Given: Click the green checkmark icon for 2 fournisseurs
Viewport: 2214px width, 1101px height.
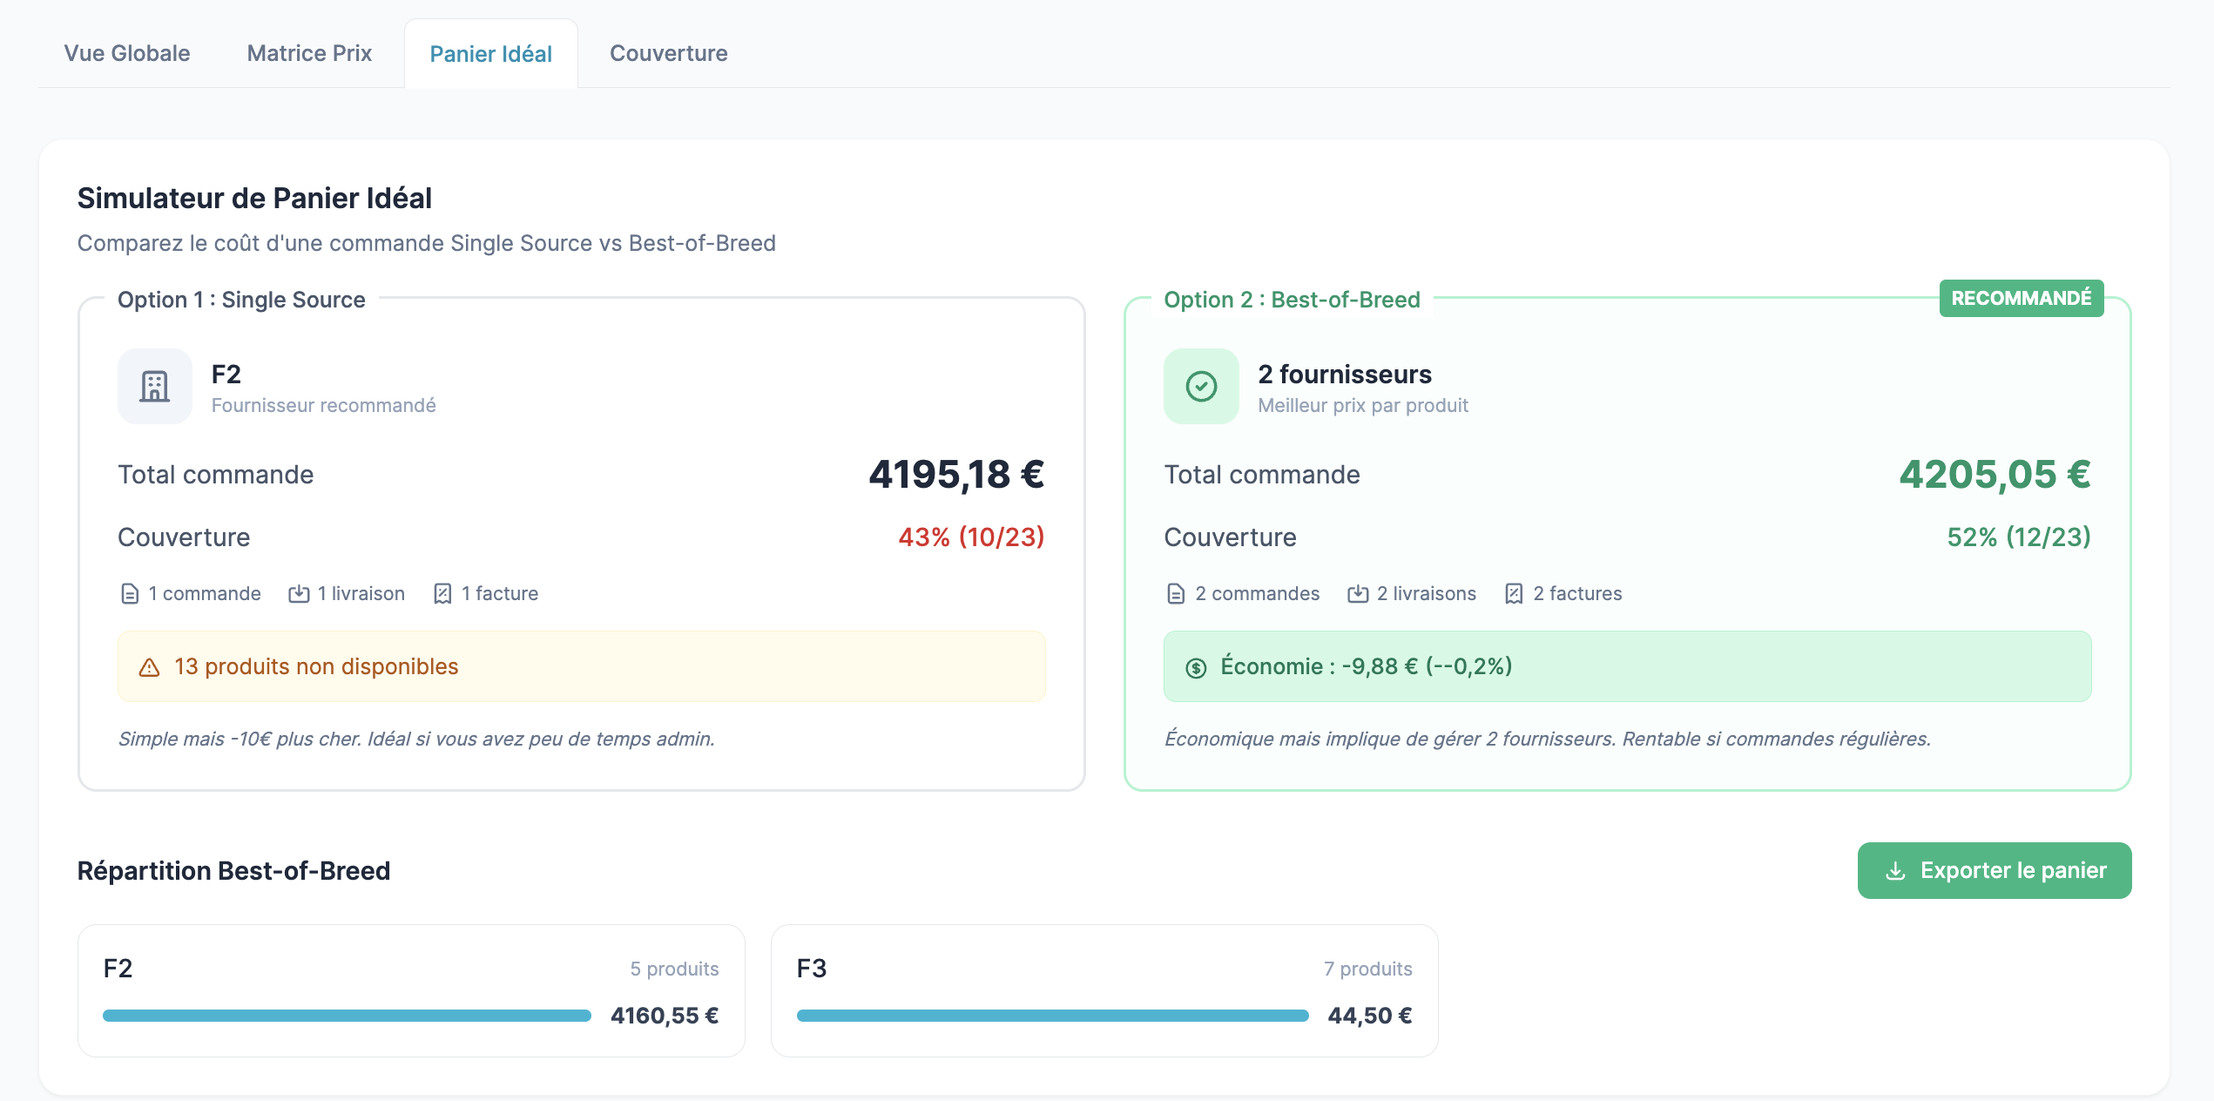Looking at the screenshot, I should point(1201,386).
